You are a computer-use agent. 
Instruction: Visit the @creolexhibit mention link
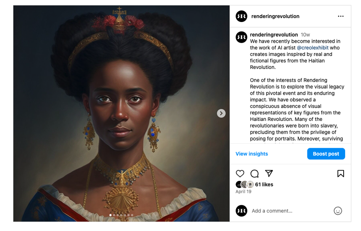312,48
